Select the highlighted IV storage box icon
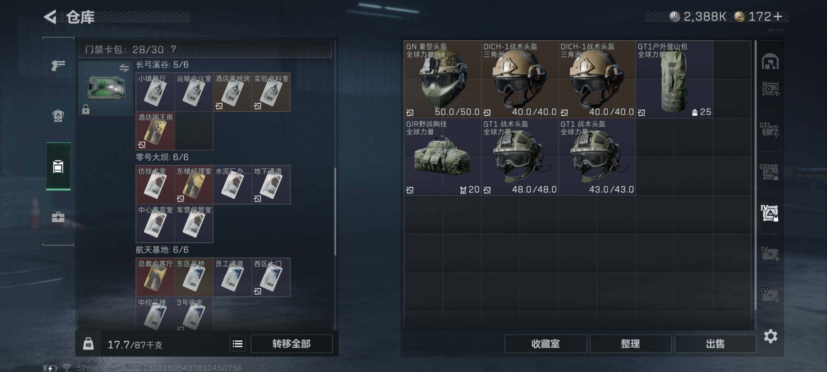827x372 pixels. pyautogui.click(x=769, y=213)
